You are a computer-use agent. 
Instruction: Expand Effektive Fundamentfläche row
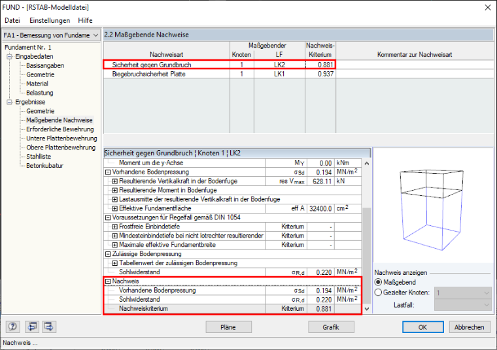[x=114, y=208]
